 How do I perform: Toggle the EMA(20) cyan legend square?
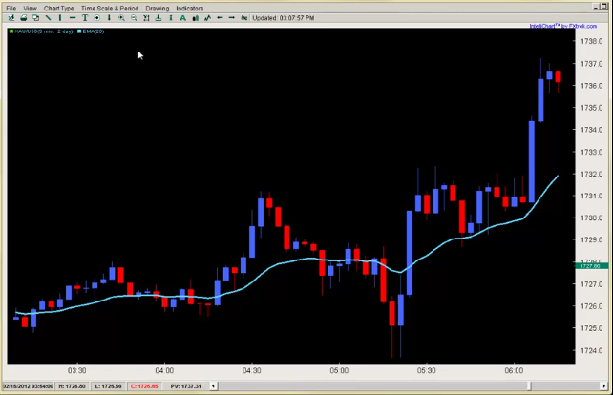(x=79, y=31)
